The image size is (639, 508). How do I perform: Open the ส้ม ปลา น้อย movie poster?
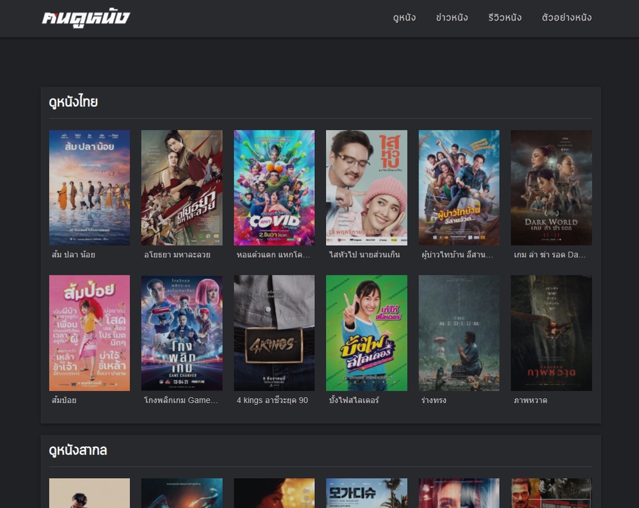[90, 188]
